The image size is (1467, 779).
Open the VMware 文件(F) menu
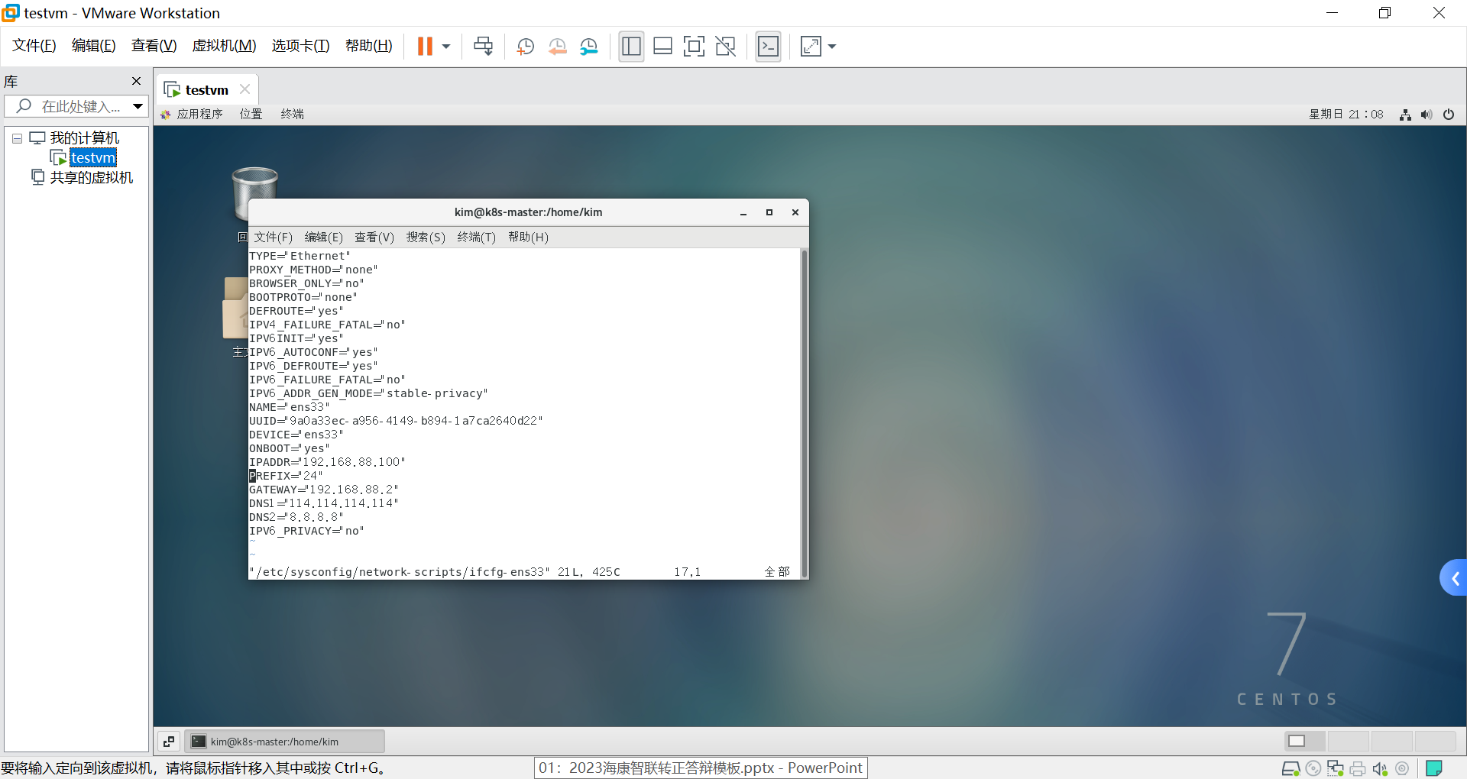34,46
